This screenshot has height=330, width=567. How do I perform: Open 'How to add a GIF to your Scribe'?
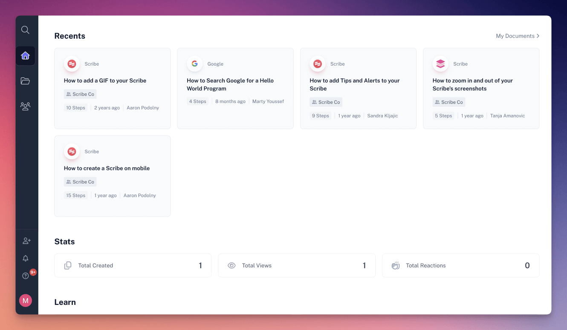[105, 80]
